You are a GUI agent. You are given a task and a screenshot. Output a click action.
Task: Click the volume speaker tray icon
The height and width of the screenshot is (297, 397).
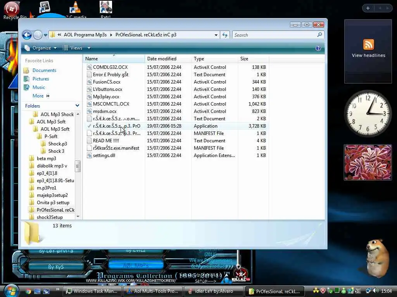coord(376,291)
